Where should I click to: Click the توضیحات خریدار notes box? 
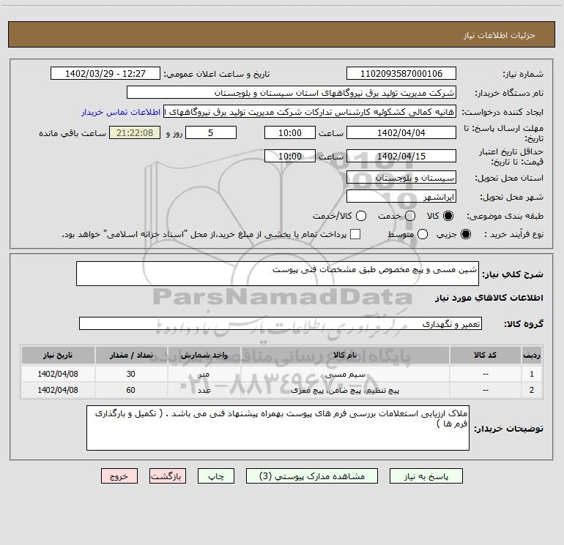[278, 428]
